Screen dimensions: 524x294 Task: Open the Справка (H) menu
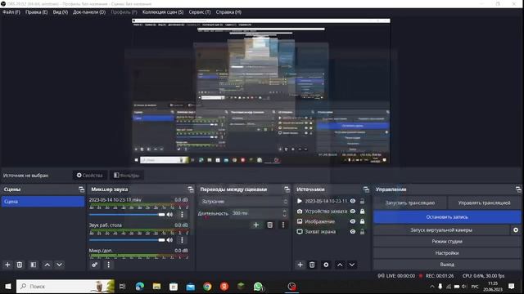(228, 12)
